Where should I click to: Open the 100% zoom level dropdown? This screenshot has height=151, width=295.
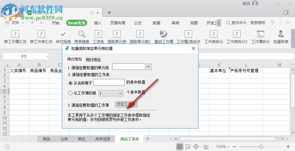tap(222, 147)
